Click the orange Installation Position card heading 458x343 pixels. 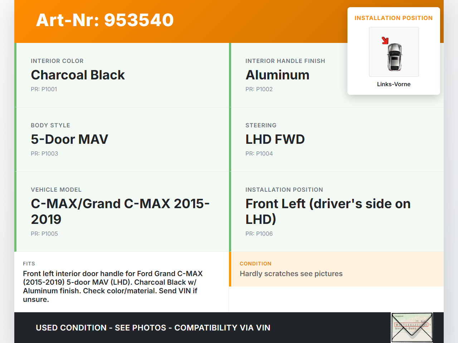(393, 18)
